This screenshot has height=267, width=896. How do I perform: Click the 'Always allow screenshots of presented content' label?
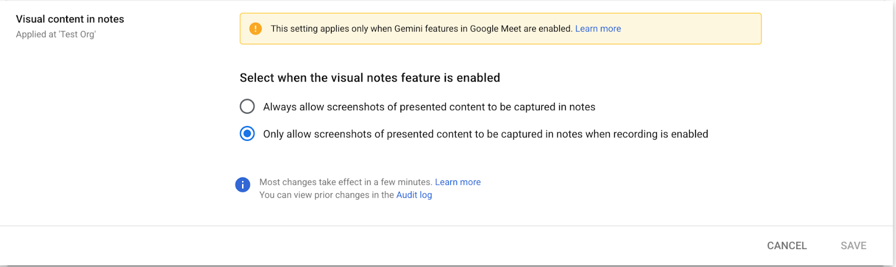click(x=429, y=107)
